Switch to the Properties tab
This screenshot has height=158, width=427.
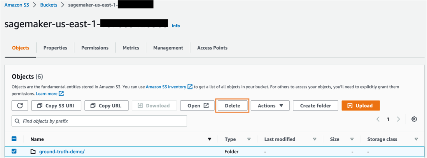tap(55, 47)
